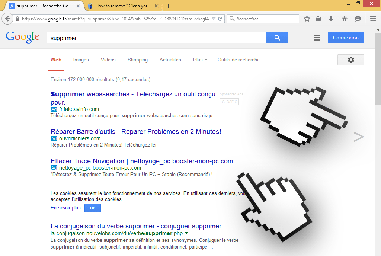Click the browser address bar URL
Screen dimensions: 381x256
[x=115, y=19]
